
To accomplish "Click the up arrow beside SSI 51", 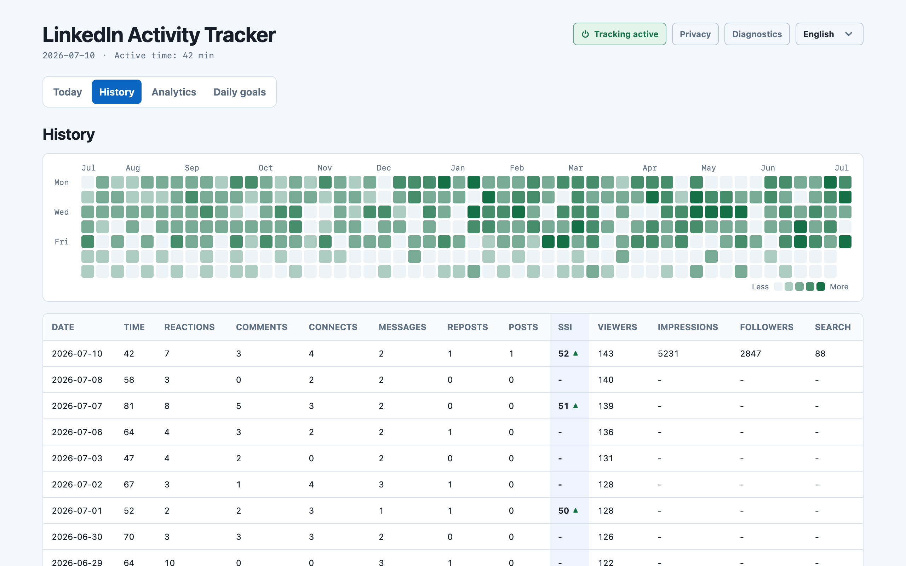I will (x=576, y=405).
